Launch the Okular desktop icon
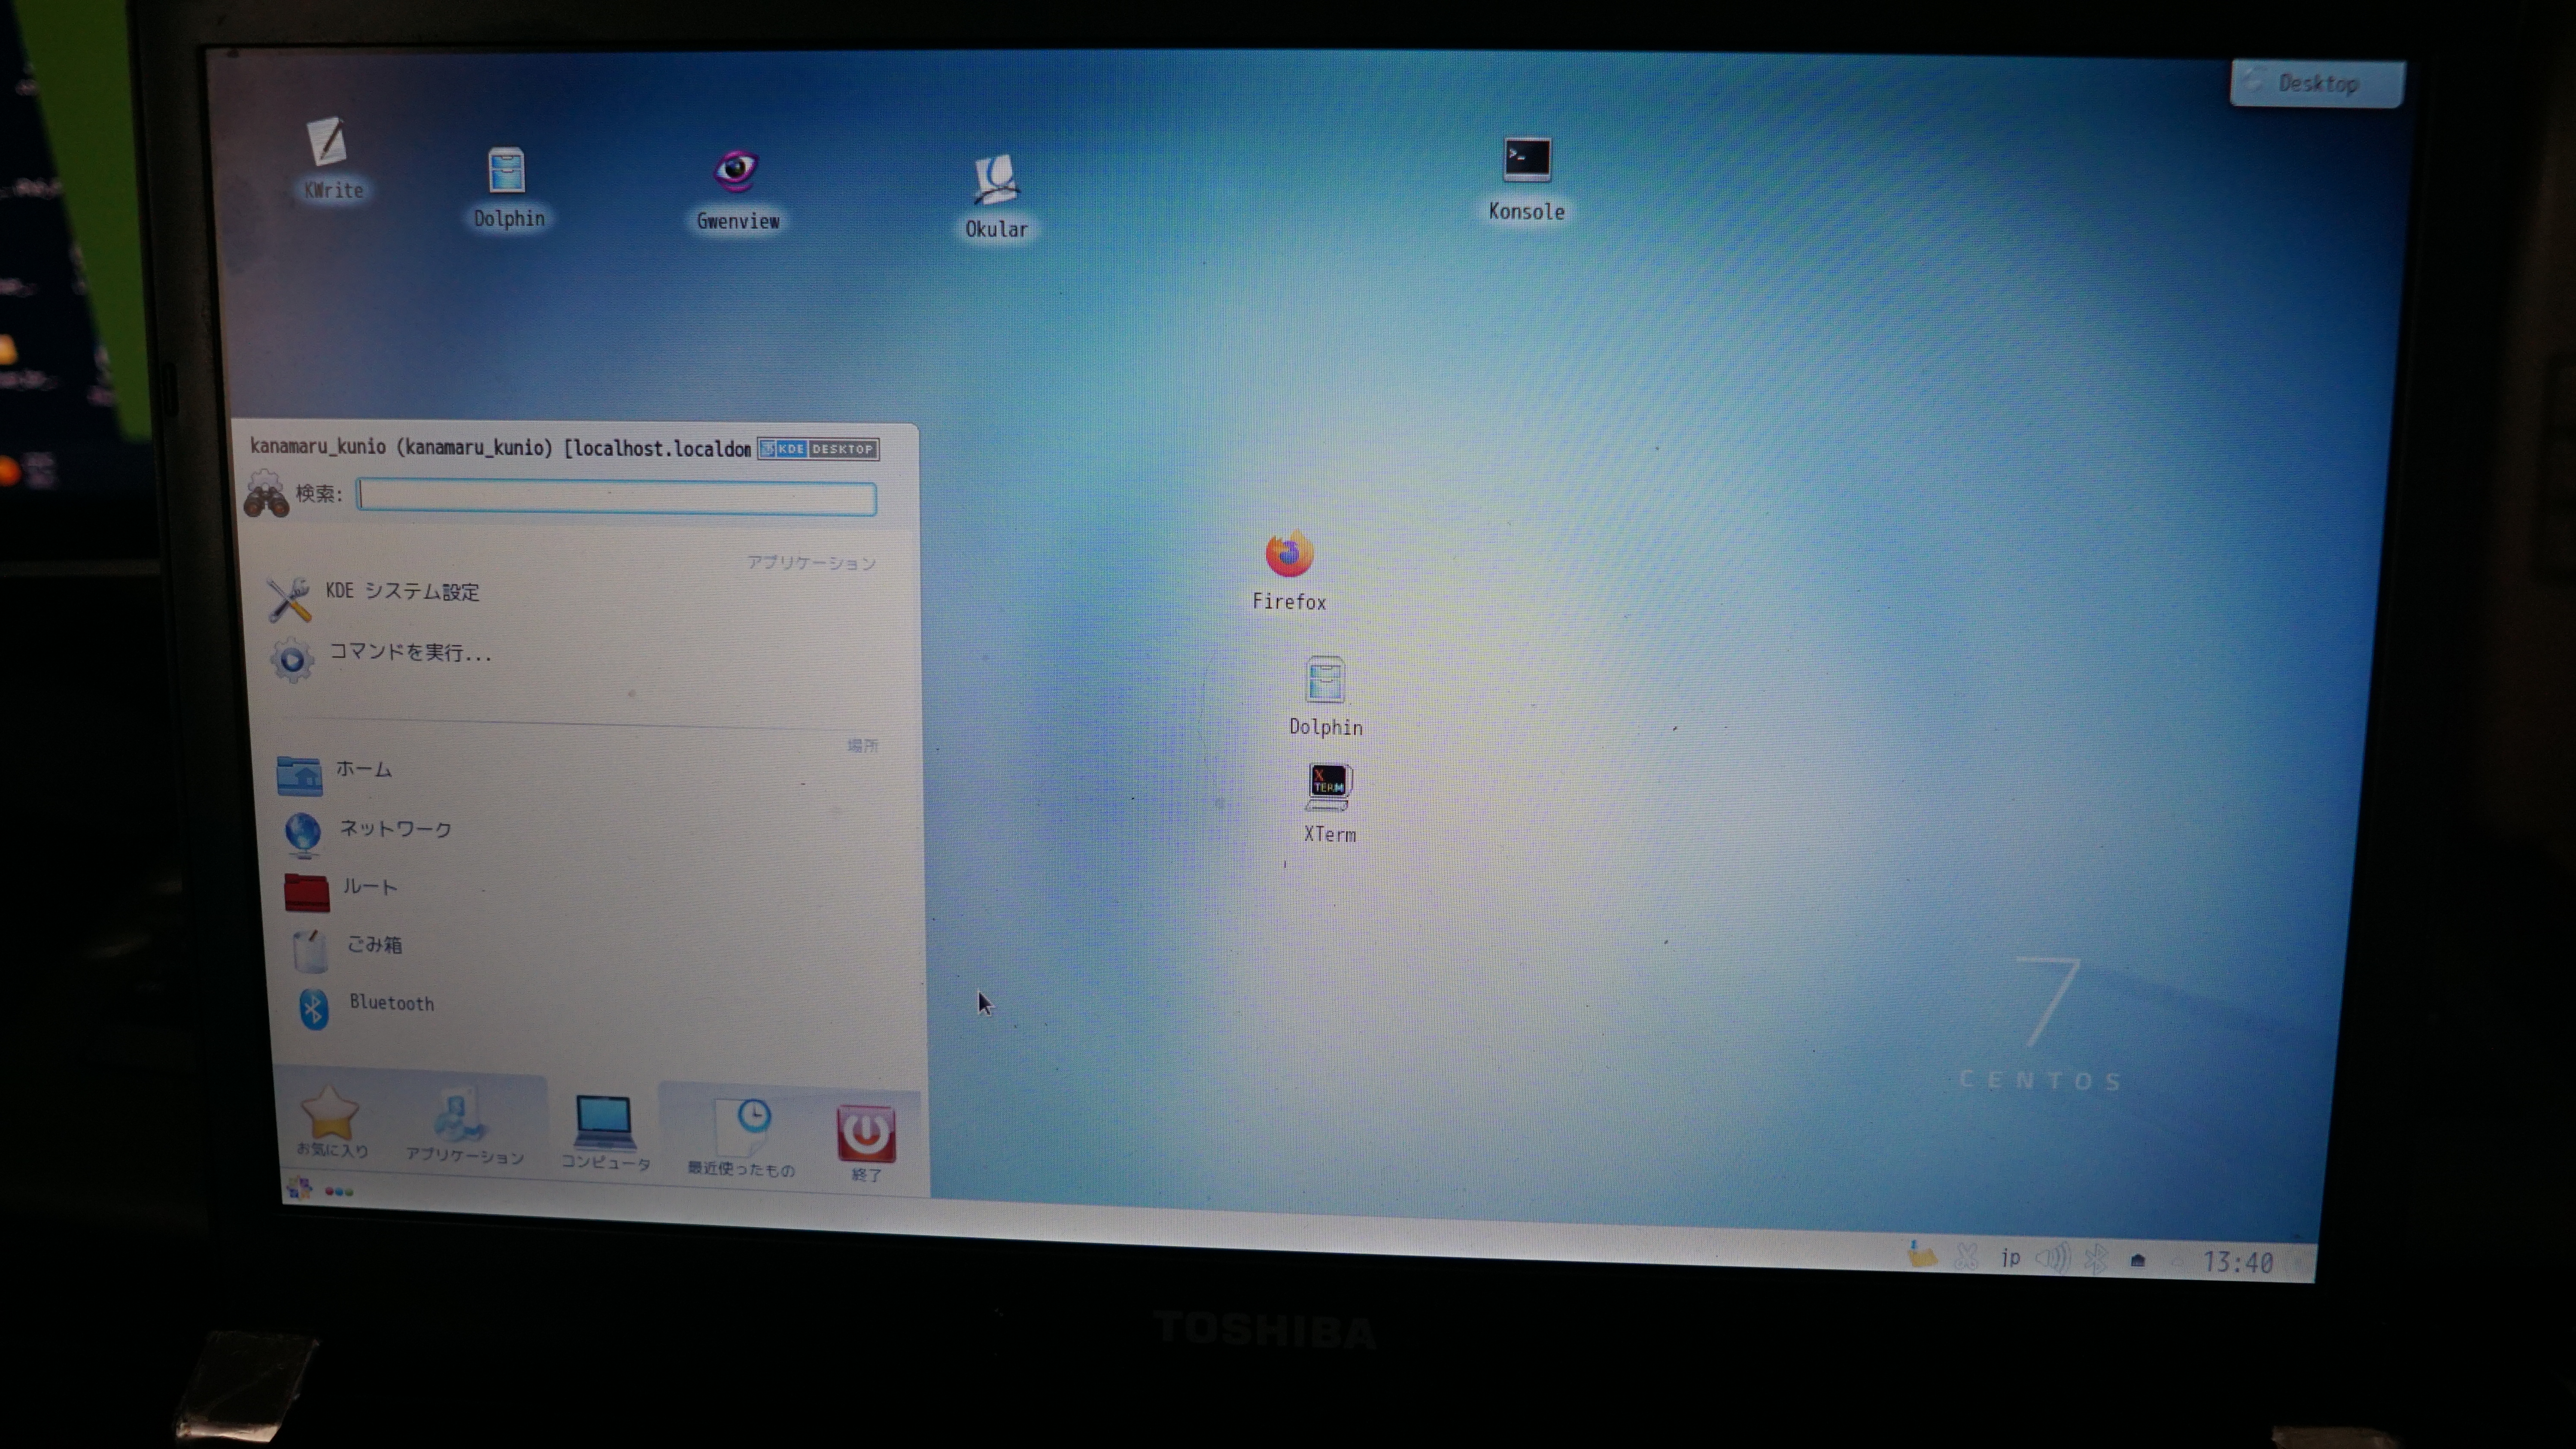2576x1449 pixels. coord(996,197)
